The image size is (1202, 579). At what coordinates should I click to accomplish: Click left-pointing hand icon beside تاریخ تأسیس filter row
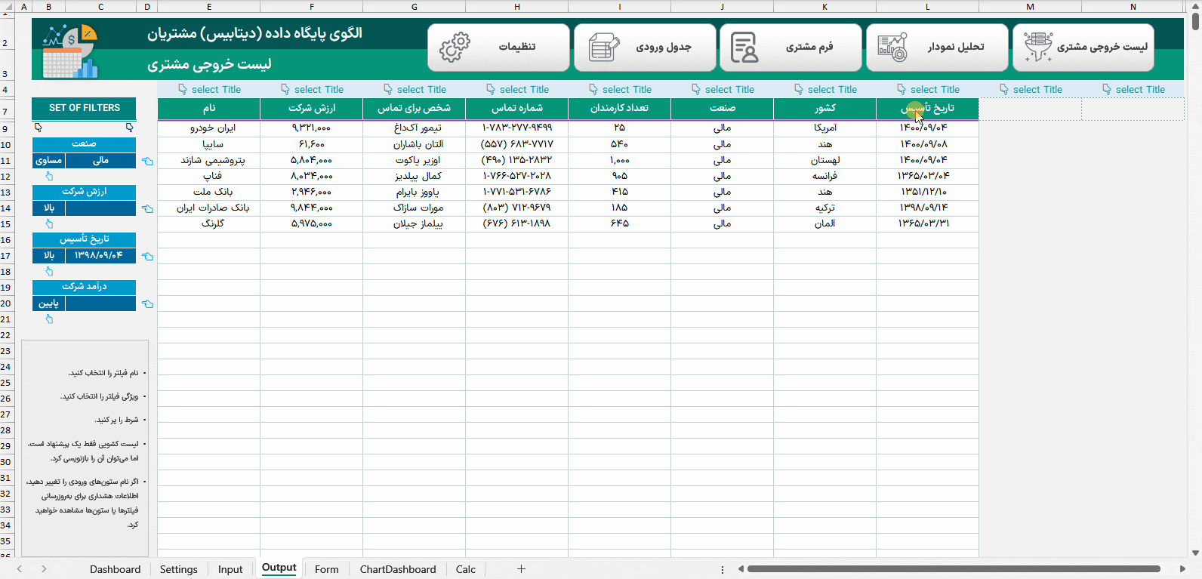[x=147, y=256]
